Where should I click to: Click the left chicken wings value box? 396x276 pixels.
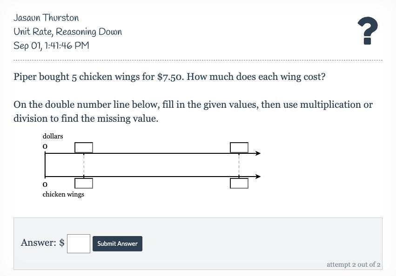pyautogui.click(x=84, y=183)
